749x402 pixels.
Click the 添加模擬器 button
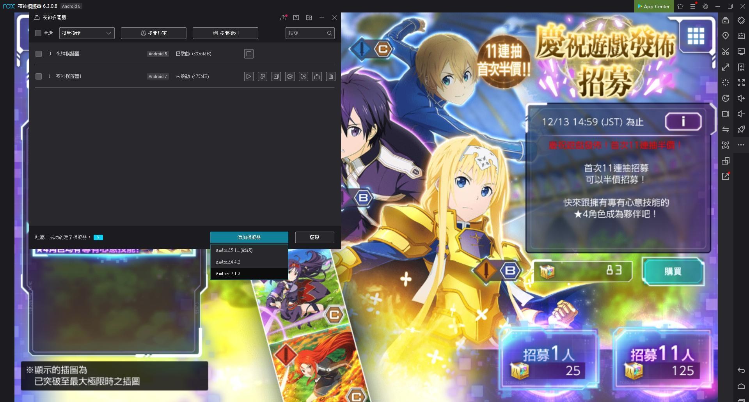click(249, 237)
